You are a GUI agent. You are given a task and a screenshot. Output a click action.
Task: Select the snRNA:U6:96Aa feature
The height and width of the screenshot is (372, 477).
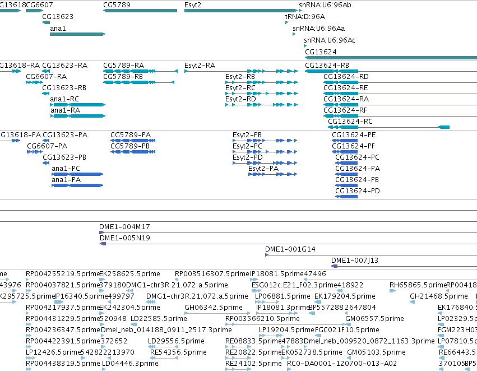coord(294,34)
